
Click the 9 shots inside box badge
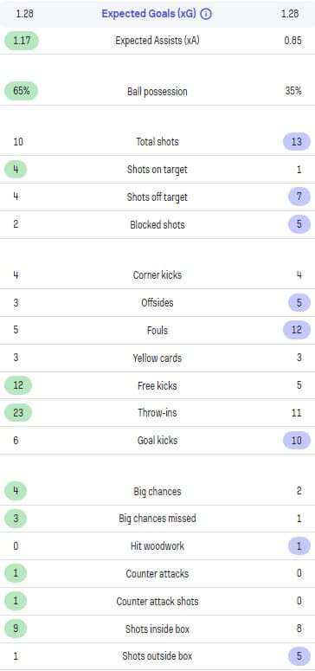point(16,629)
